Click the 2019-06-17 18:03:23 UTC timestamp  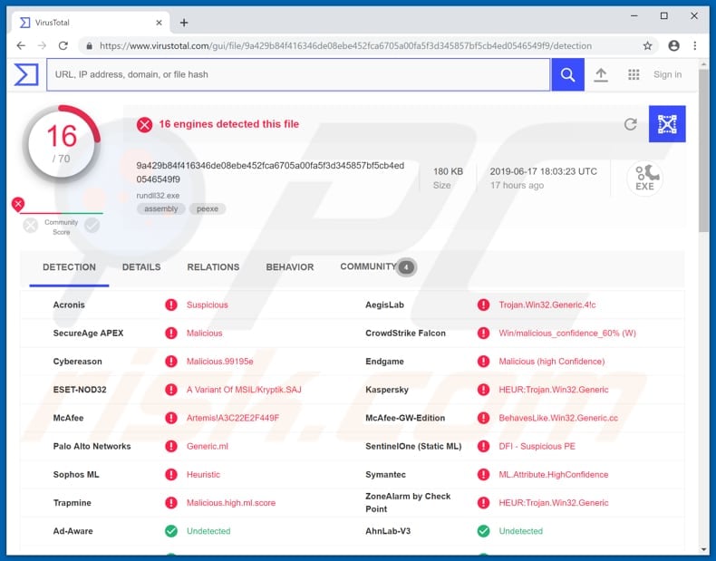click(x=544, y=171)
